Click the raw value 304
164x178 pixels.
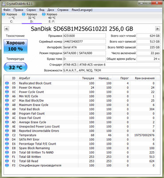[152, 109]
